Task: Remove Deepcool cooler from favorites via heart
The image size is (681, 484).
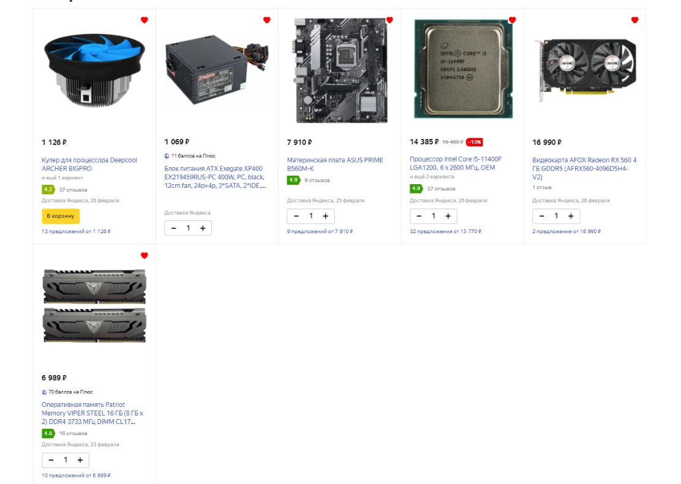Action: [144, 20]
